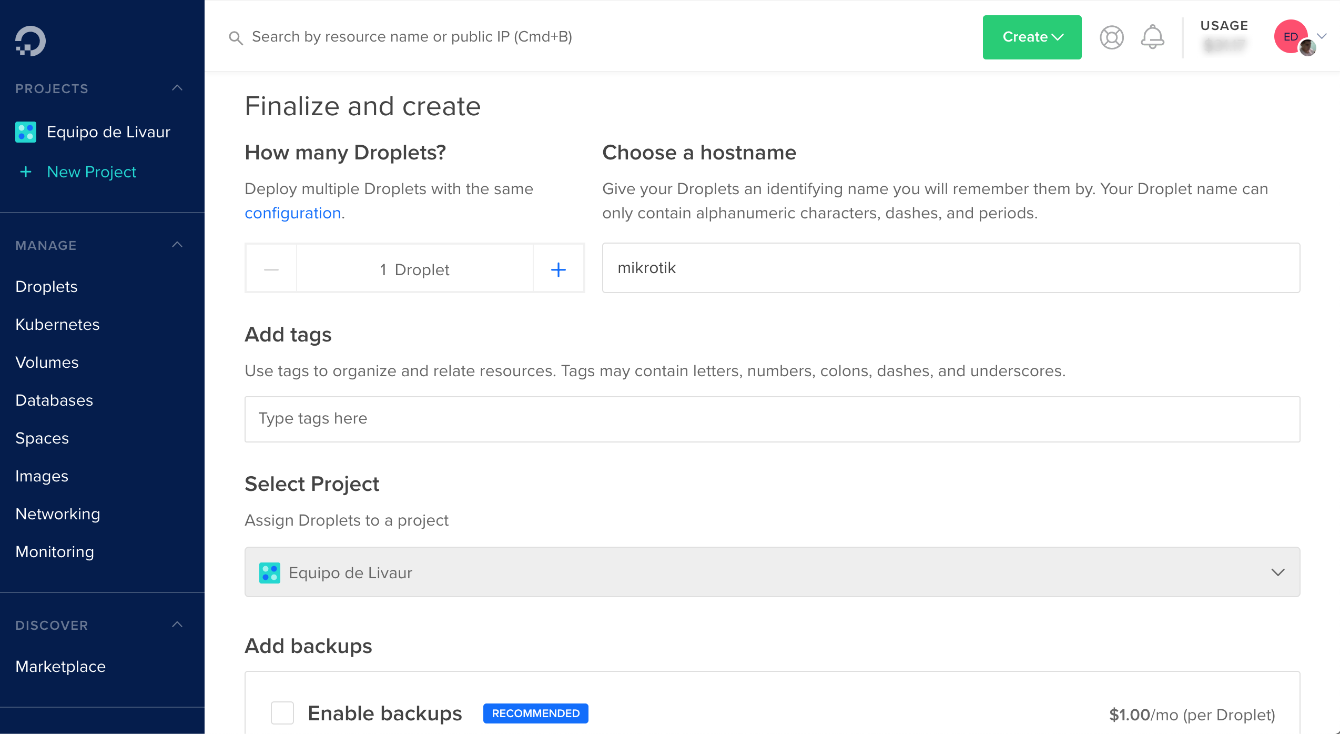The height and width of the screenshot is (734, 1340).
Task: Collapse the Projects section
Action: click(178, 88)
